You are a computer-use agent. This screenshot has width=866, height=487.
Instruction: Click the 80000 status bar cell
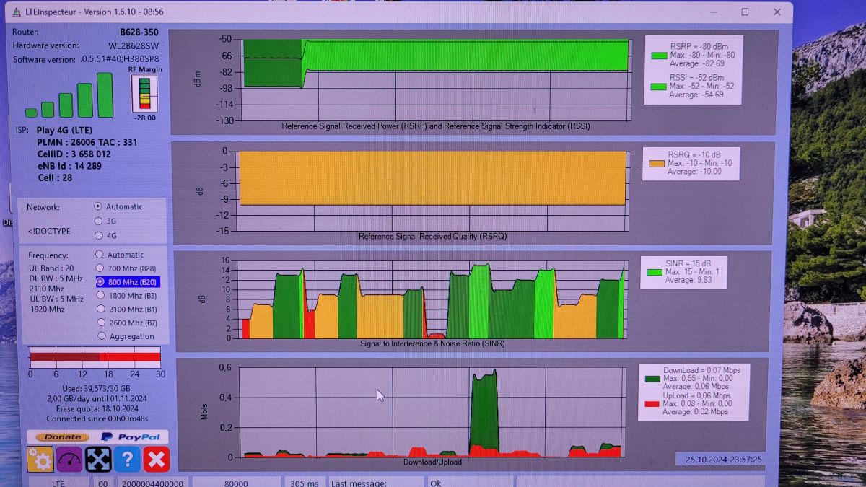tap(236, 483)
